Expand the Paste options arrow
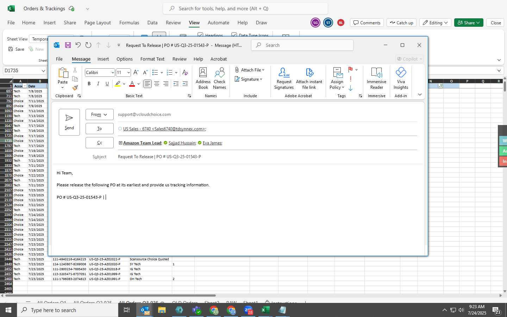 [63, 87]
